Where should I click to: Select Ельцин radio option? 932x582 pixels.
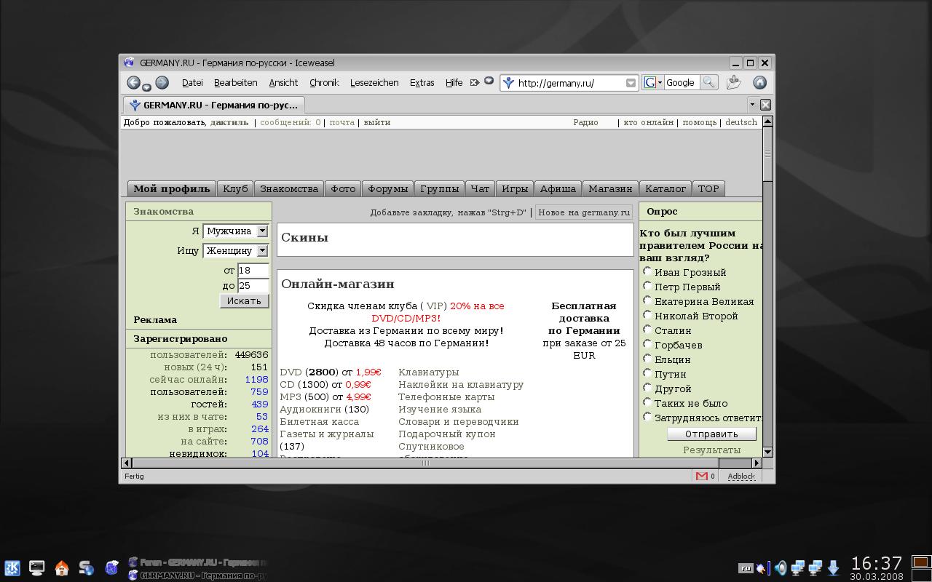click(x=647, y=359)
